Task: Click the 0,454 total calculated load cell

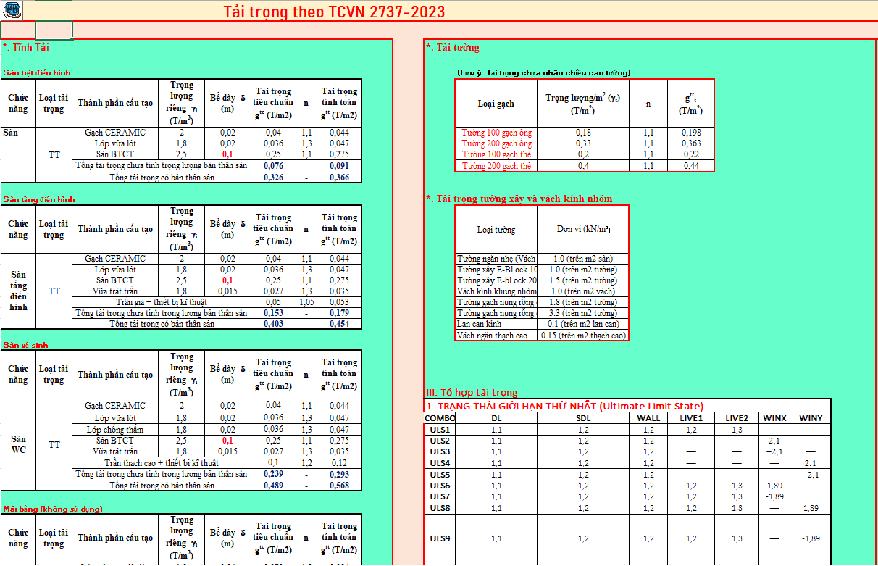Action: (x=339, y=324)
